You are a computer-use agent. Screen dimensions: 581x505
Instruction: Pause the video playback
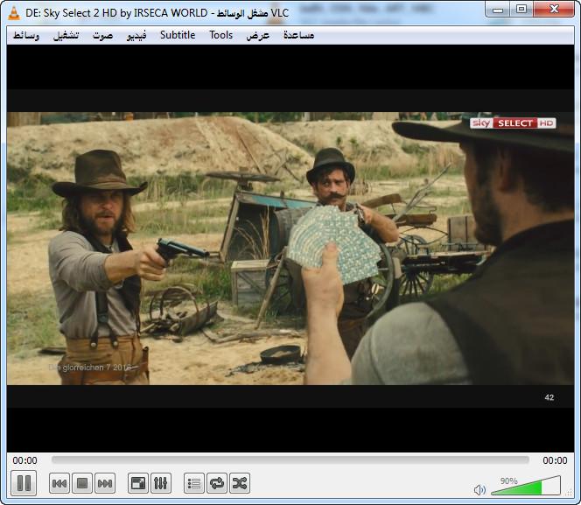pos(24,482)
